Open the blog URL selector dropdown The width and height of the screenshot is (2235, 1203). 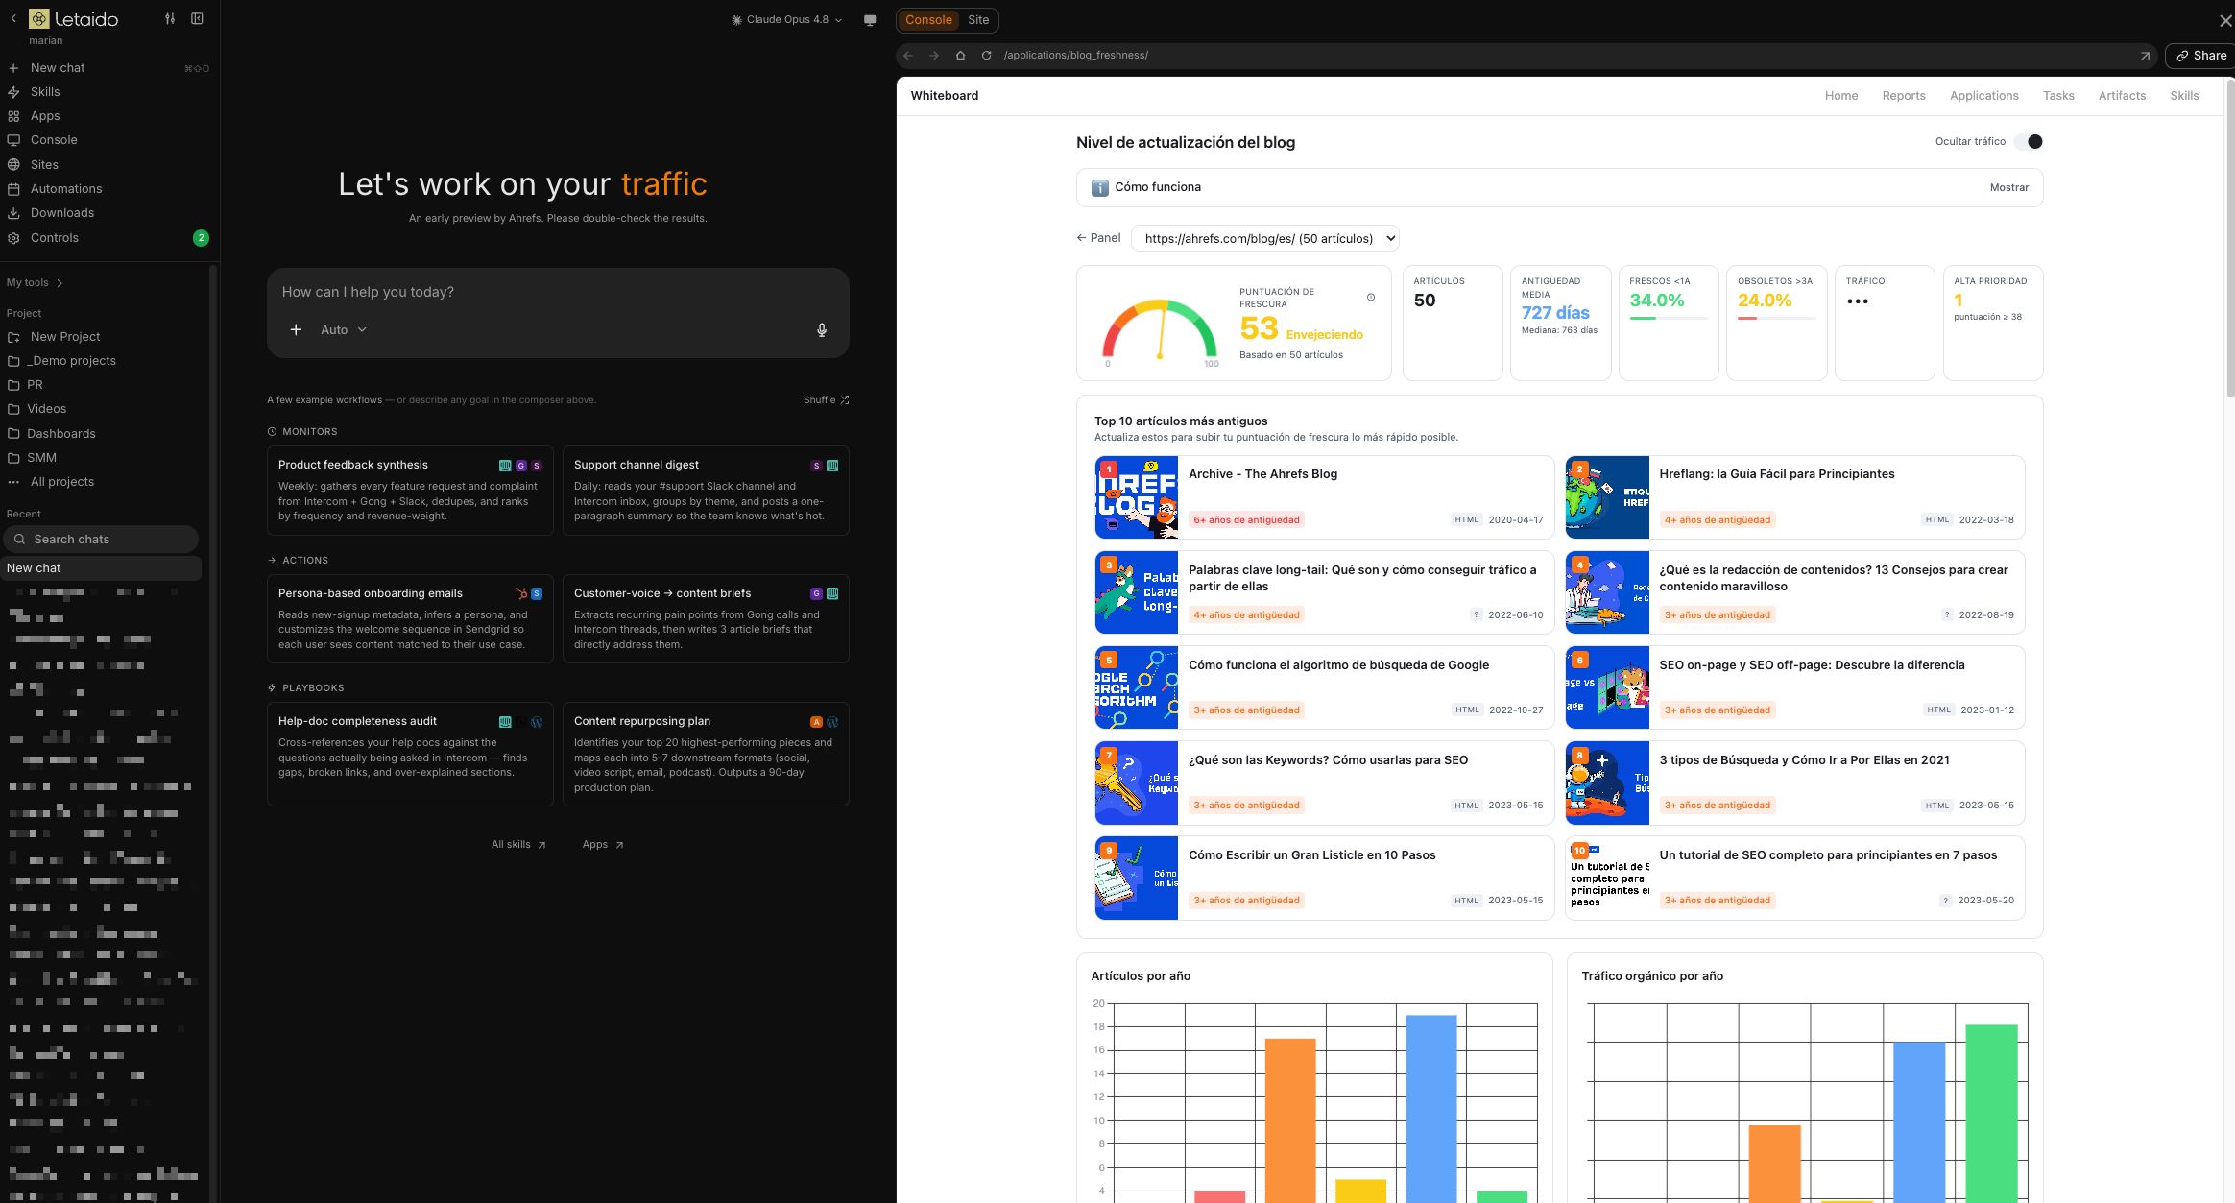(x=1265, y=239)
